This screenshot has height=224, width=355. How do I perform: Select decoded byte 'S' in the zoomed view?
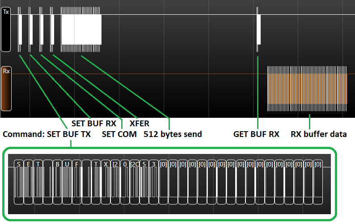coord(19,164)
